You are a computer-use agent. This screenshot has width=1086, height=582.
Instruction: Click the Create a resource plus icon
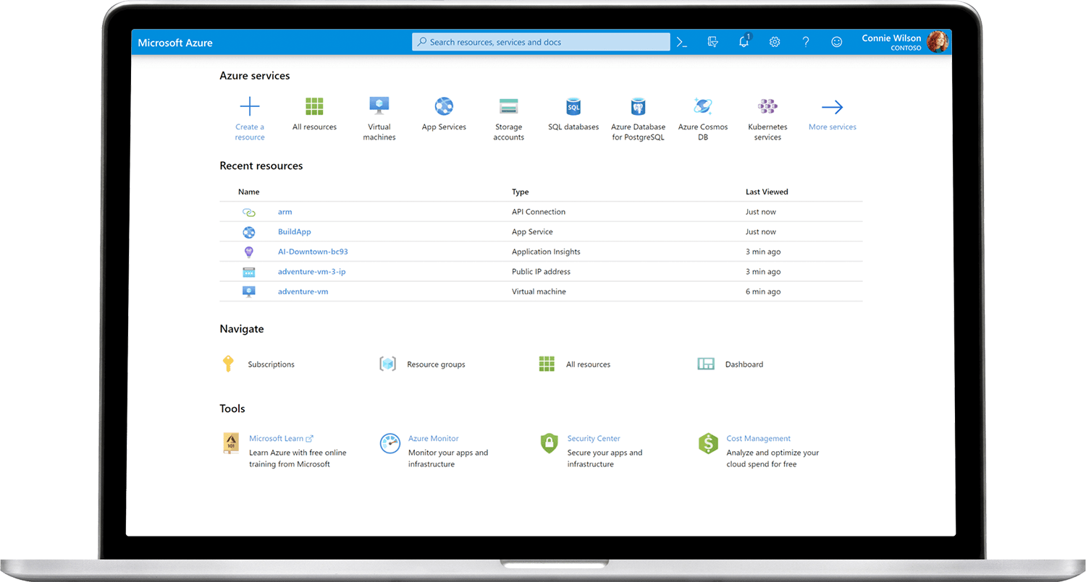pyautogui.click(x=250, y=107)
